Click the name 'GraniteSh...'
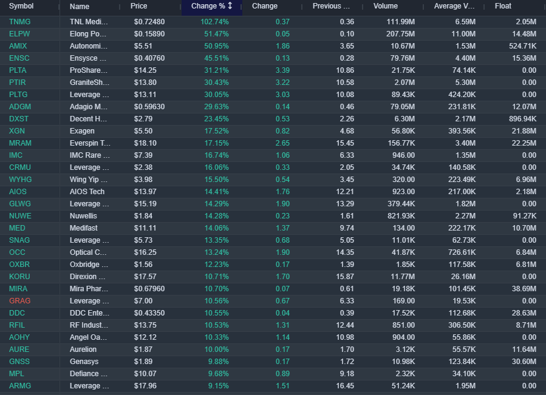This screenshot has height=395, width=546. pos(89,83)
